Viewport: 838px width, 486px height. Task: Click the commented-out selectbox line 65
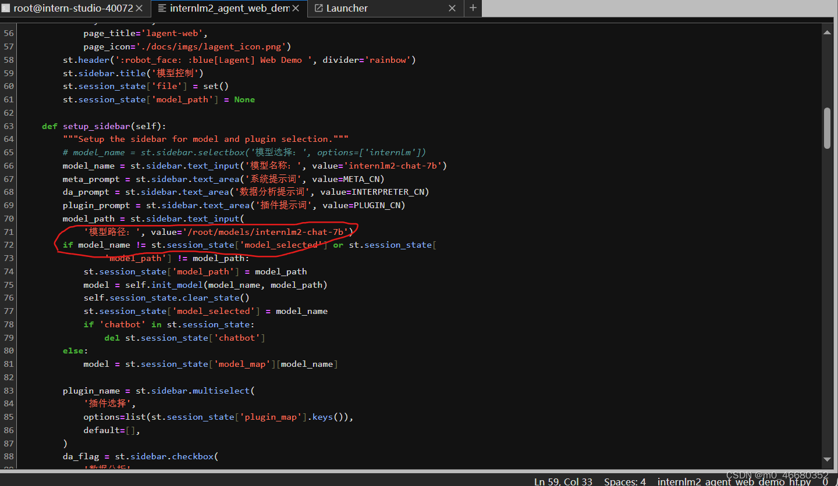pos(244,152)
